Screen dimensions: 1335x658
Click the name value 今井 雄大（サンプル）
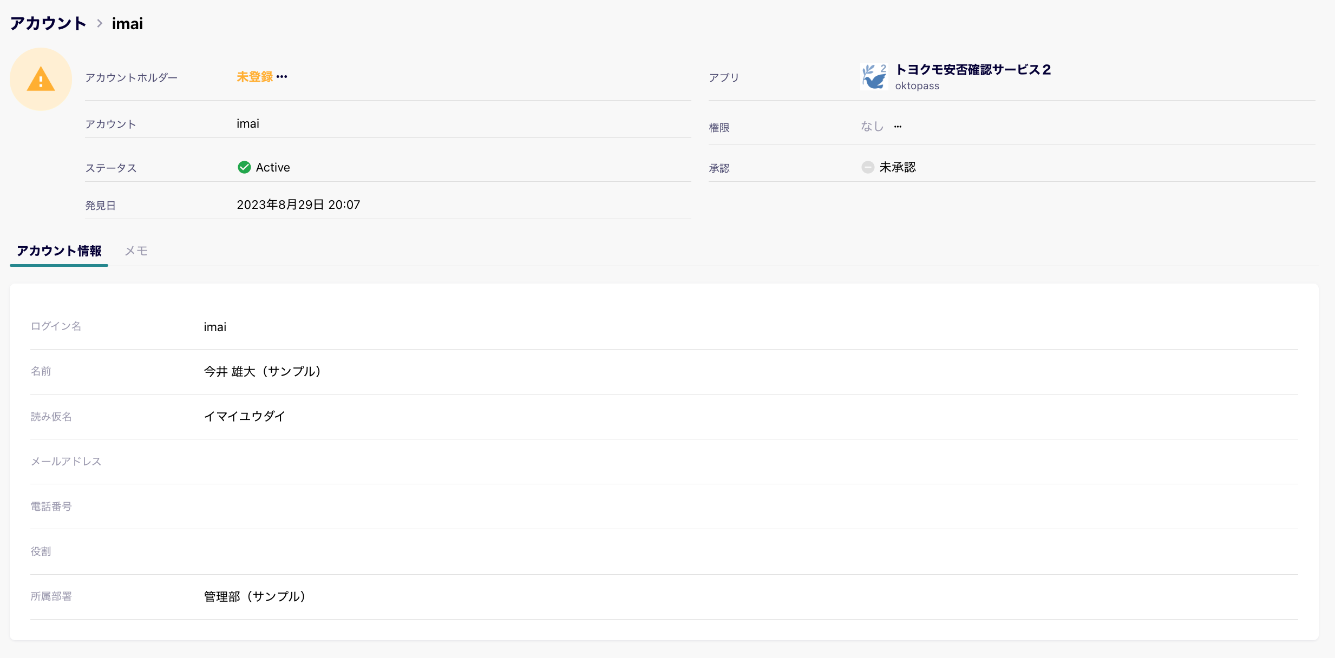point(263,372)
